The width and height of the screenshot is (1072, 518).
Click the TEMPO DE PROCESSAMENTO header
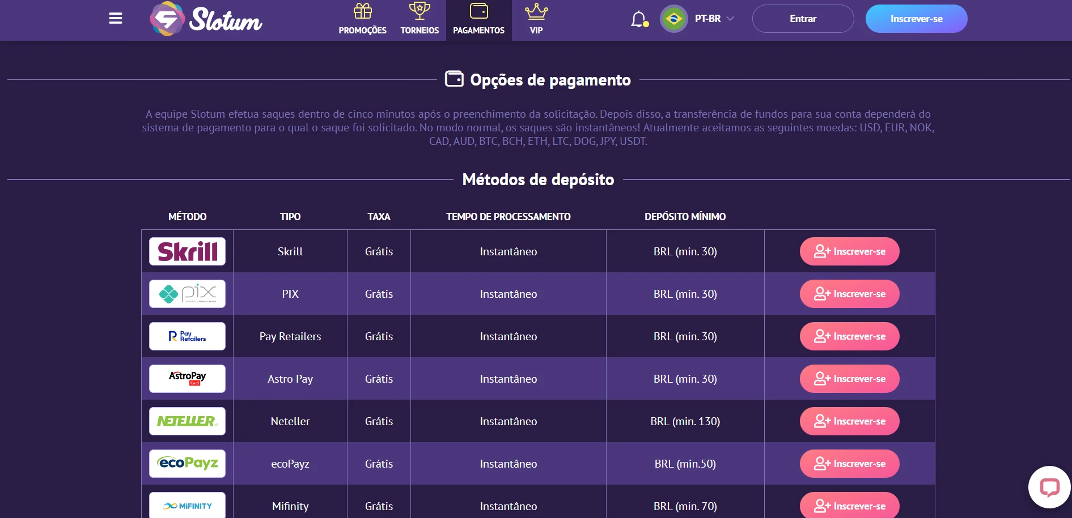click(509, 217)
